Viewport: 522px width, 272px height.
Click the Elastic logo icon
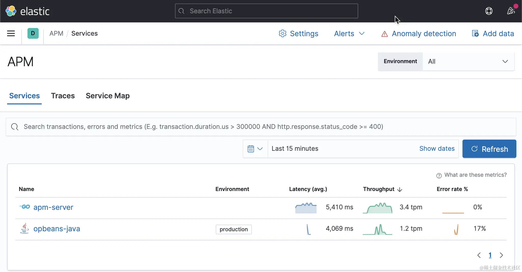click(11, 11)
